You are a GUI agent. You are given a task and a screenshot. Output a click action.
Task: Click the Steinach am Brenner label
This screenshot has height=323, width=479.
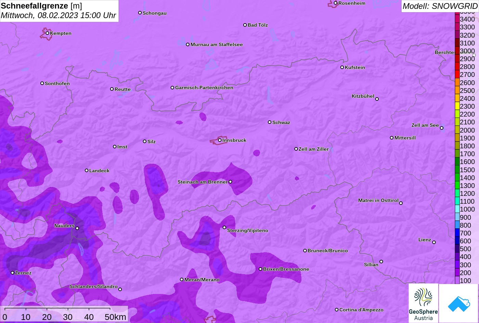(203, 182)
